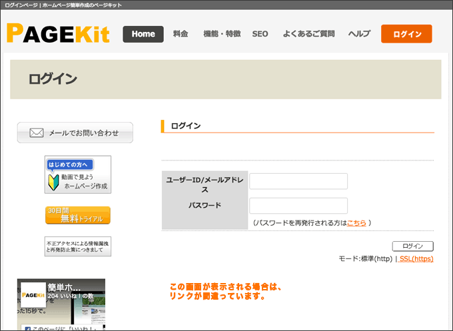Screen dimensions: 453x331
Task: Open the Home navigation item
Action: coord(143,34)
